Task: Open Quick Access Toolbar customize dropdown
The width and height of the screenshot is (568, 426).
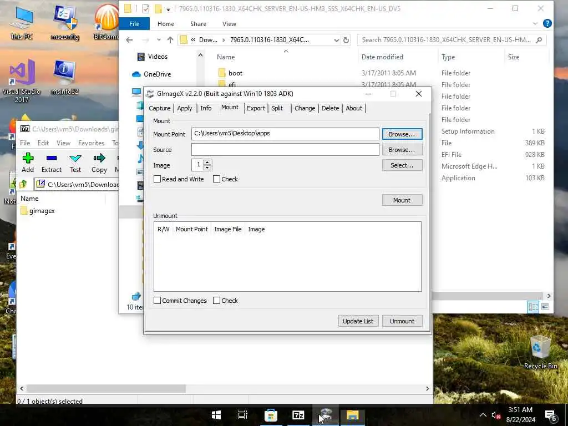Action: [x=169, y=9]
